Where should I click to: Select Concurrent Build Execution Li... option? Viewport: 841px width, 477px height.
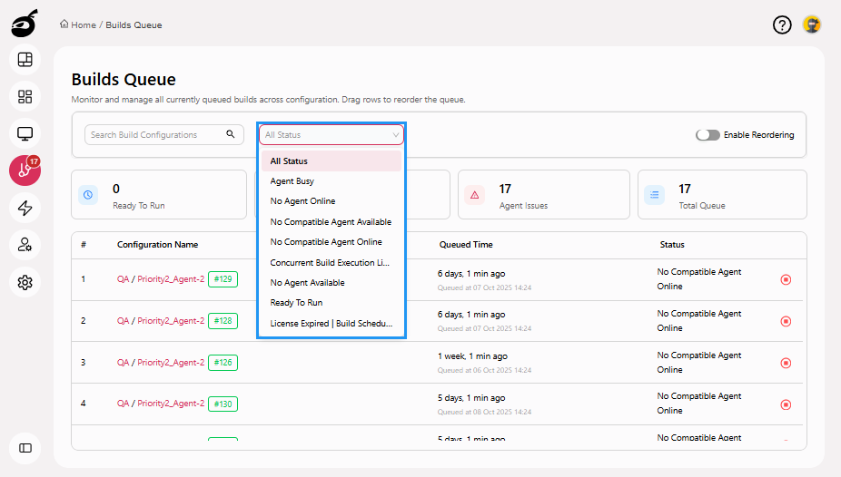(331, 262)
